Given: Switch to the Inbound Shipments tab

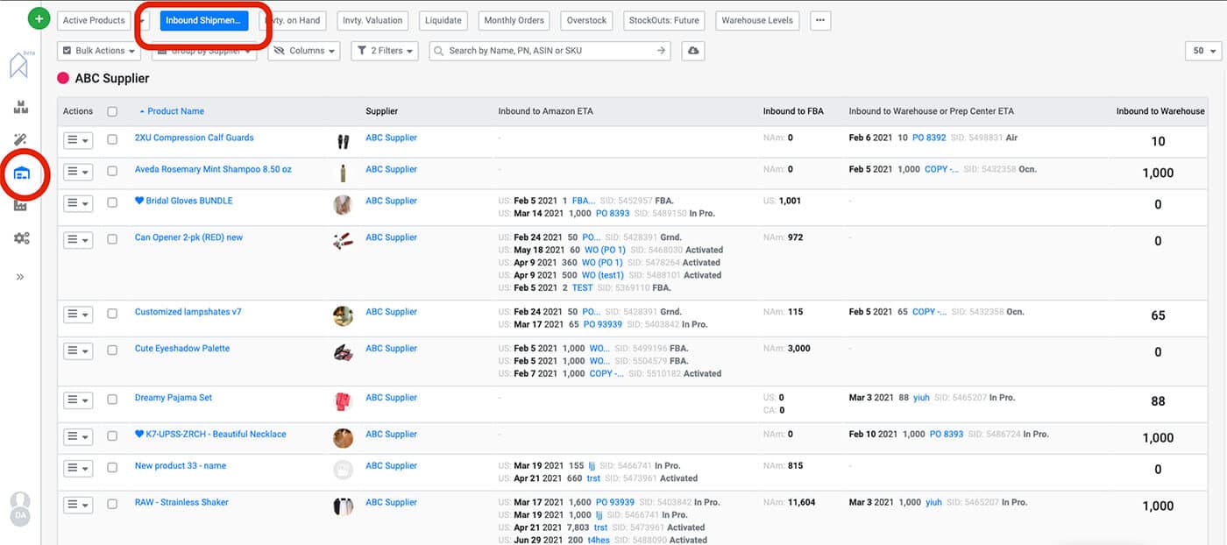Looking at the screenshot, I should pos(203,19).
